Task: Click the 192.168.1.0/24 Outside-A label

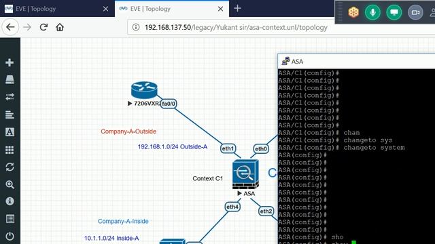Action: [173, 146]
